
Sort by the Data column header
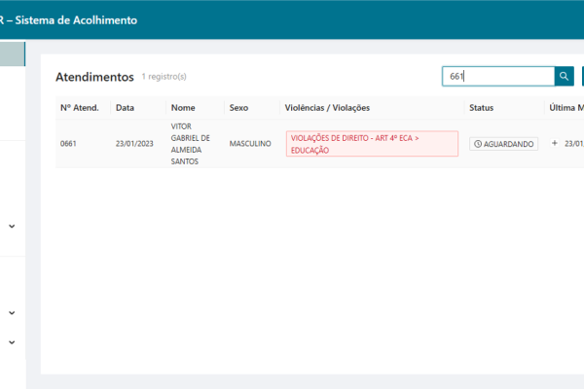click(x=125, y=107)
